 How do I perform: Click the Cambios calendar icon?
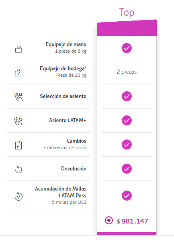[18, 145]
